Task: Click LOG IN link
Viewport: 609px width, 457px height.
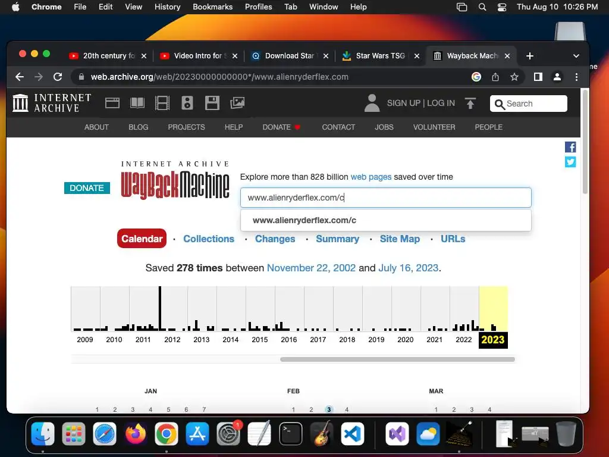Action: (441, 104)
